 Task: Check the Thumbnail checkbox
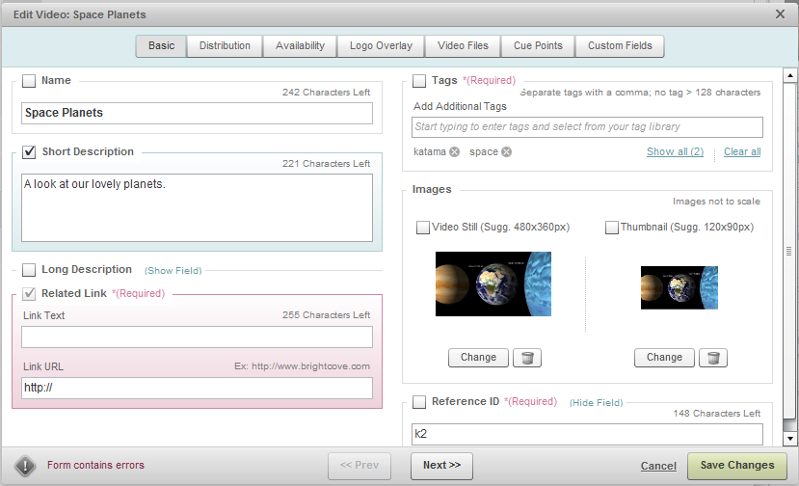611,228
